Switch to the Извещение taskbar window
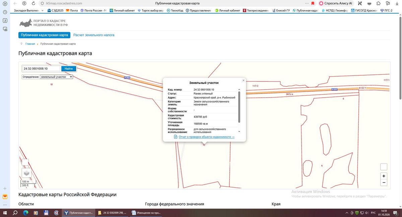 [x=146, y=213]
